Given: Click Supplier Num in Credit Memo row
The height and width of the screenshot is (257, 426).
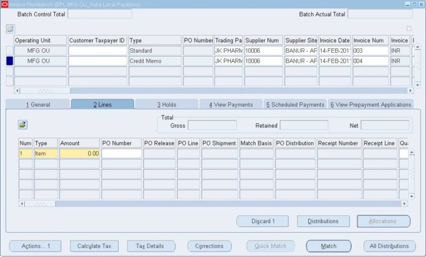Looking at the screenshot, I should (263, 61).
